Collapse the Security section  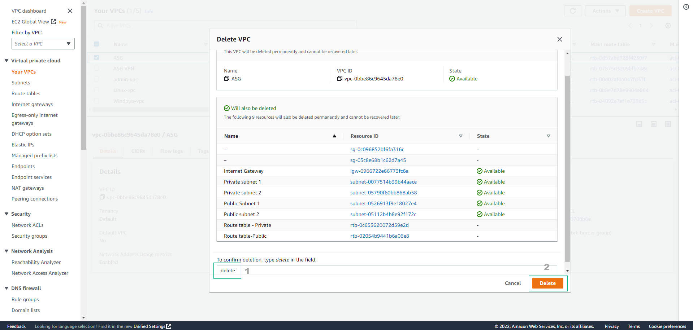7,214
